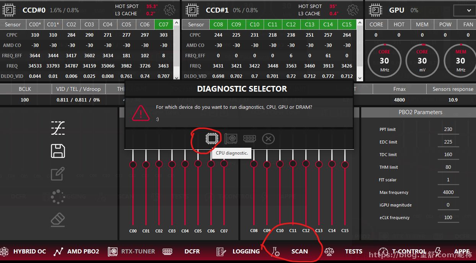
Task: Grab the C00 core slider handle
Action: [133, 165]
